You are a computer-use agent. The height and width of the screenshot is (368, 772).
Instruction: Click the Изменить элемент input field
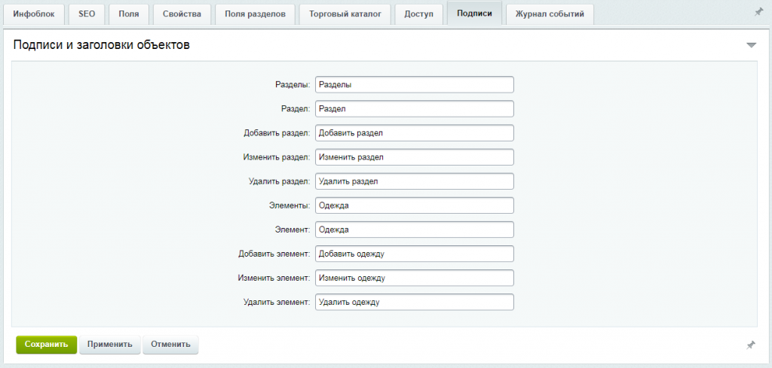(x=415, y=278)
